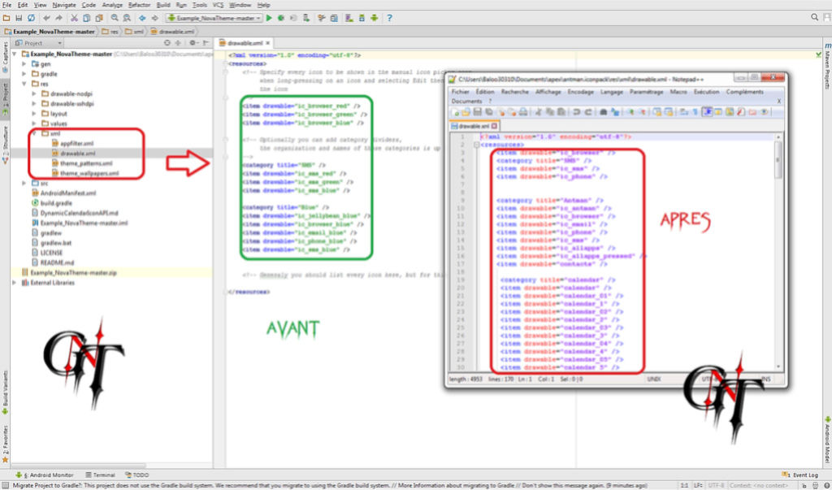Open the Langage menu in Notepad++
This screenshot has height=490, width=832.
611,92
